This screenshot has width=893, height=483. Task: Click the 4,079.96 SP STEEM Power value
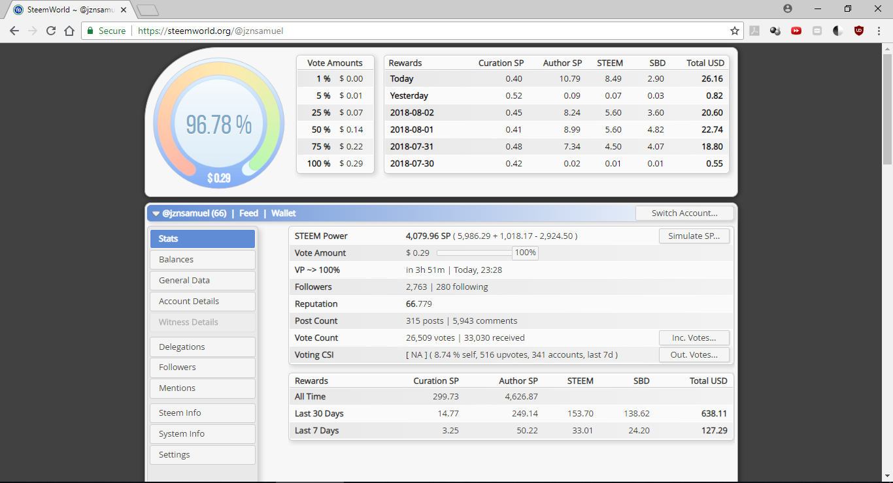click(x=429, y=236)
